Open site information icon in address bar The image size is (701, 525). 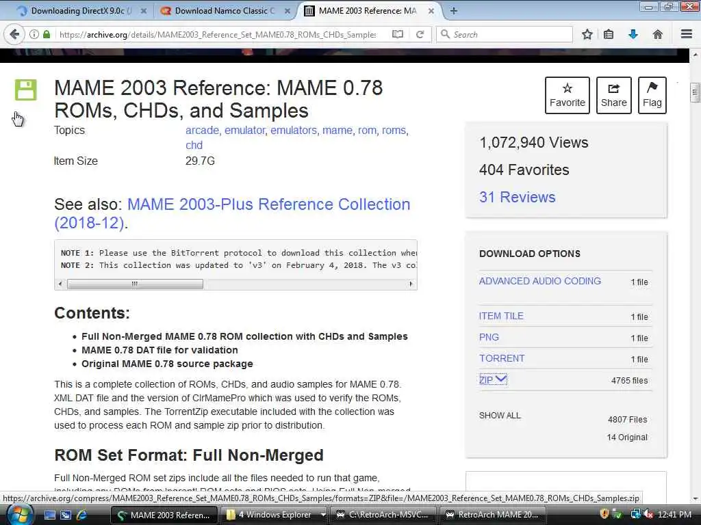click(x=34, y=34)
